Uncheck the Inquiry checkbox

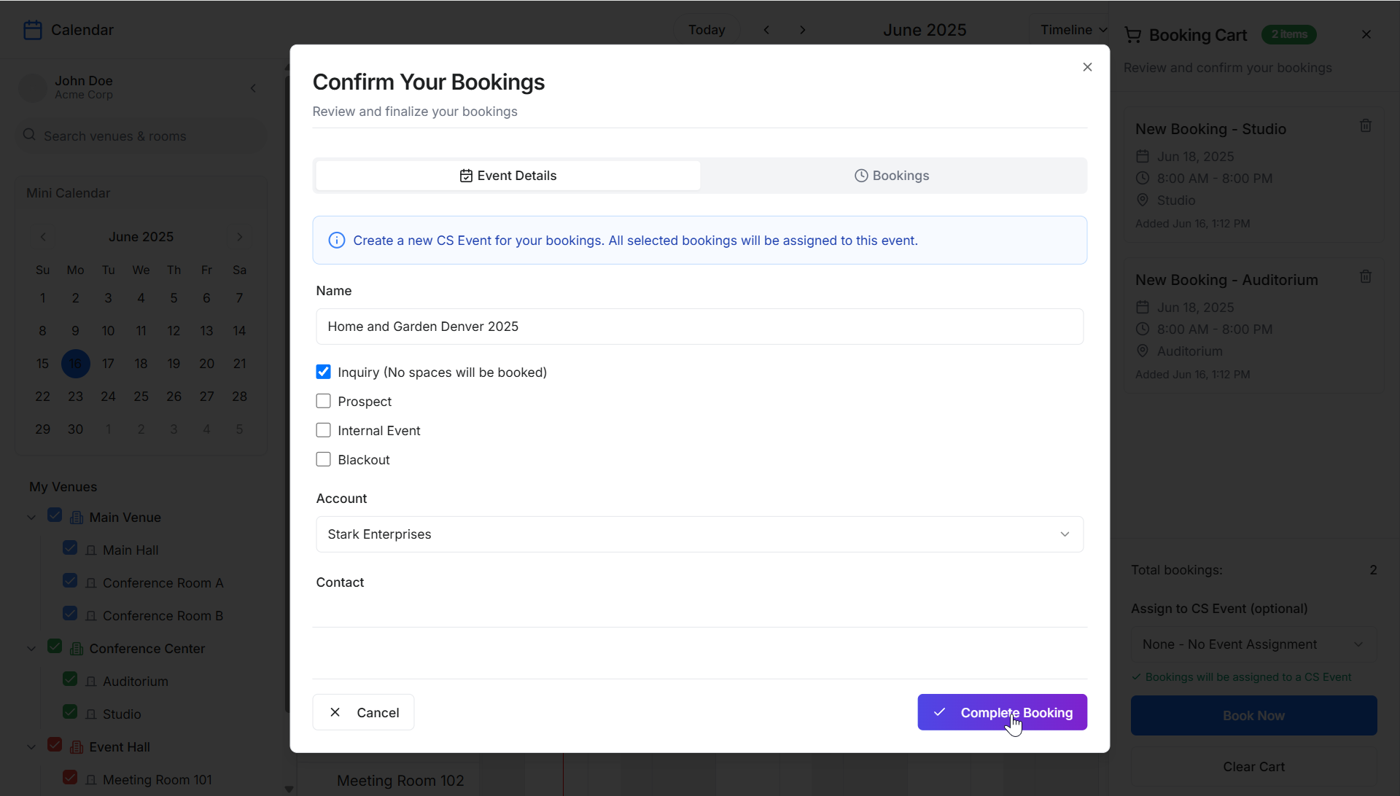(323, 372)
